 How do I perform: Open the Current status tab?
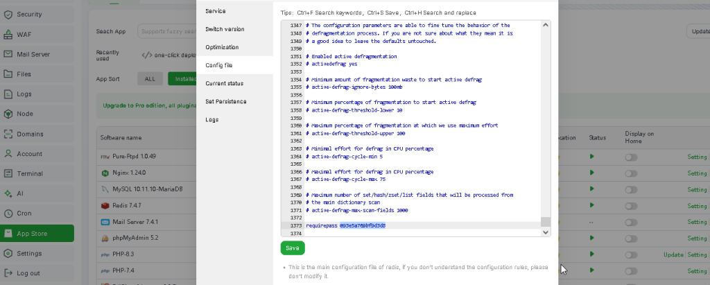[234, 83]
